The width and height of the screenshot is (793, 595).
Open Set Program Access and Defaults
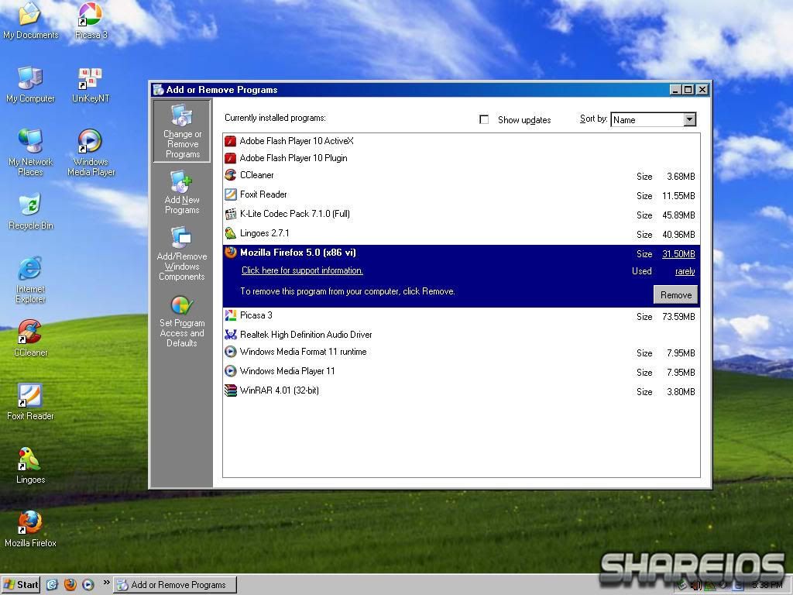click(182, 322)
